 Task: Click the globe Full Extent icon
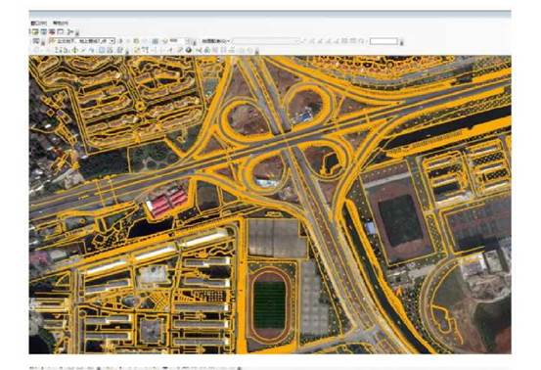188,50
